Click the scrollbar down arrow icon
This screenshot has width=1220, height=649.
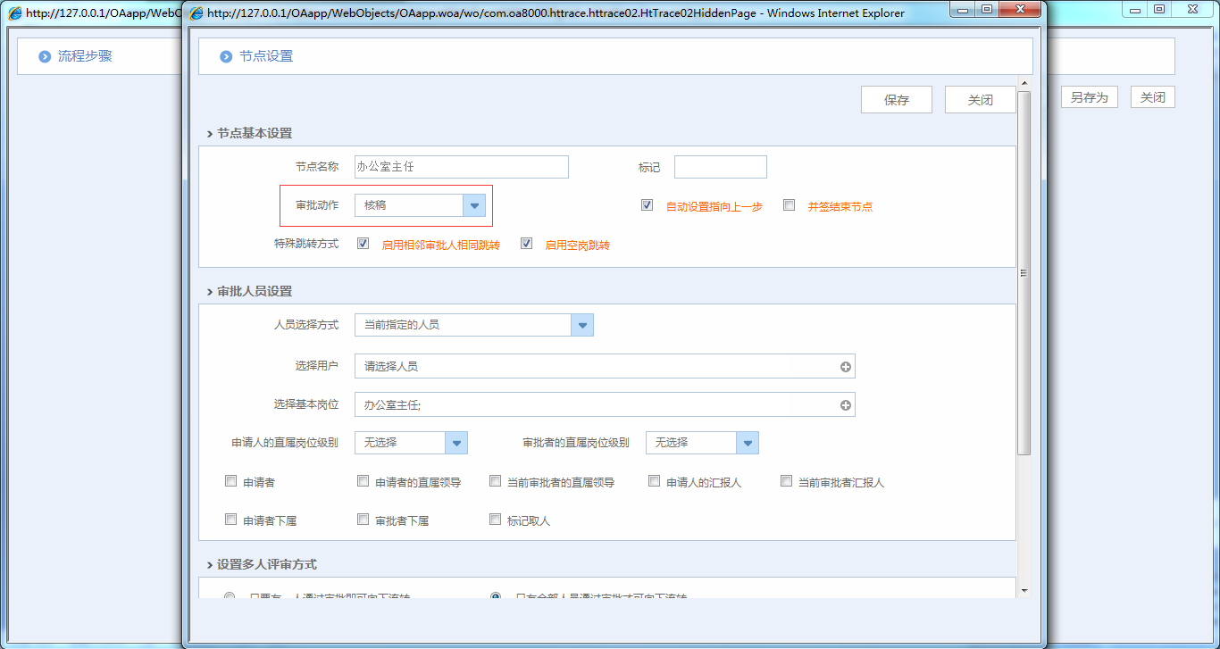coord(1024,591)
